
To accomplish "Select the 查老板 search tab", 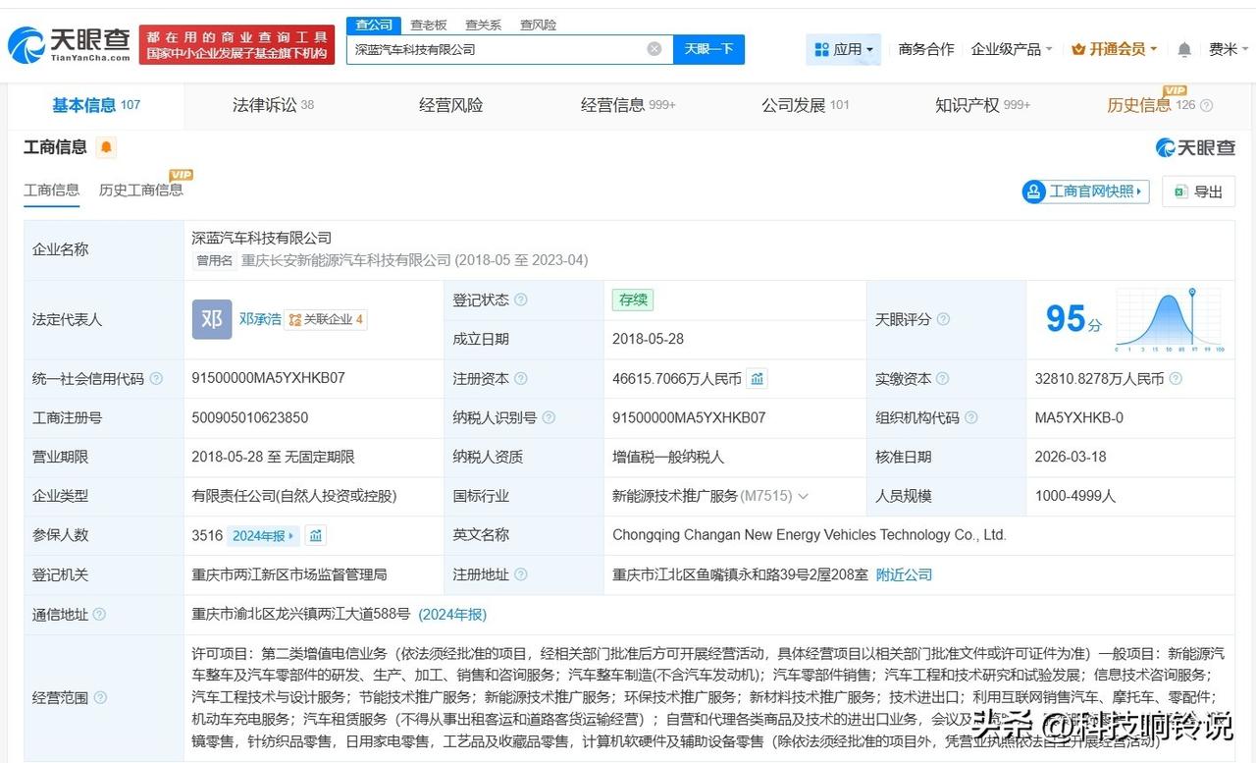I will (x=429, y=26).
